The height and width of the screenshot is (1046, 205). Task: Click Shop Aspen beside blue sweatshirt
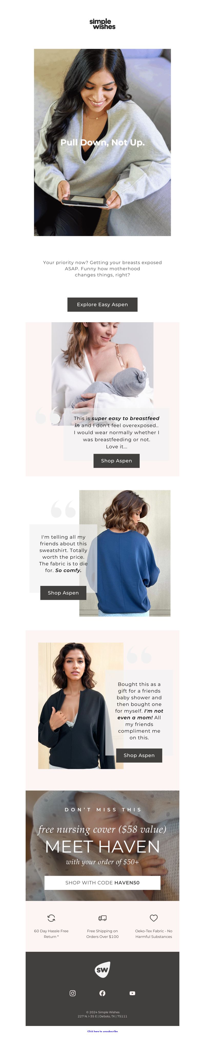point(63,593)
